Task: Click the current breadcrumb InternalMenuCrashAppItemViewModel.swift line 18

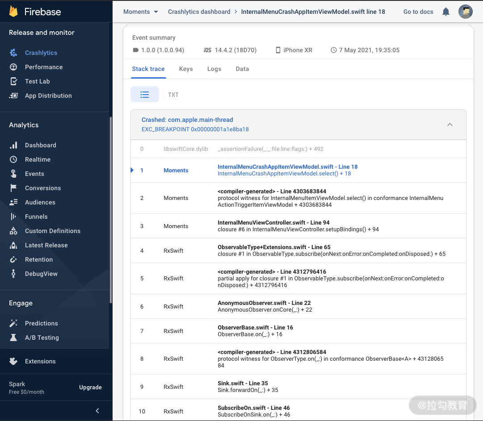Action: coord(313,12)
